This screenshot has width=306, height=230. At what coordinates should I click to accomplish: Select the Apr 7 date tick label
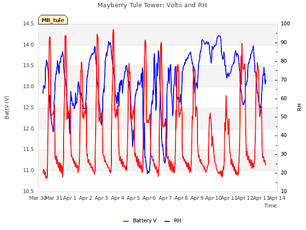coord(165,198)
